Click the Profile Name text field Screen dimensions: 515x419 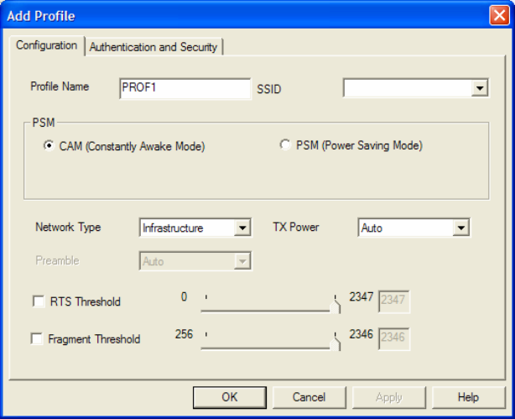[x=185, y=87]
